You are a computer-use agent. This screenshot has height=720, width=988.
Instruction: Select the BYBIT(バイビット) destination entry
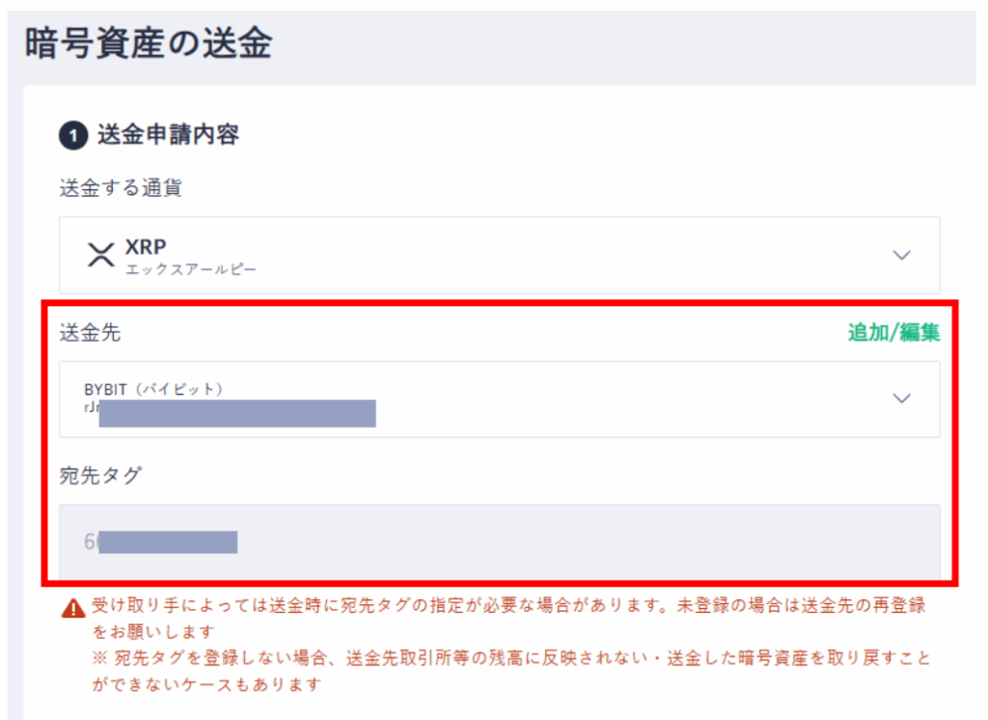tap(154, 389)
